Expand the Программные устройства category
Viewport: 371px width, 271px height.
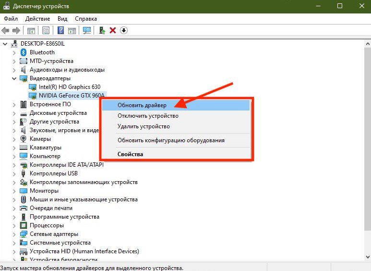pos(14,217)
